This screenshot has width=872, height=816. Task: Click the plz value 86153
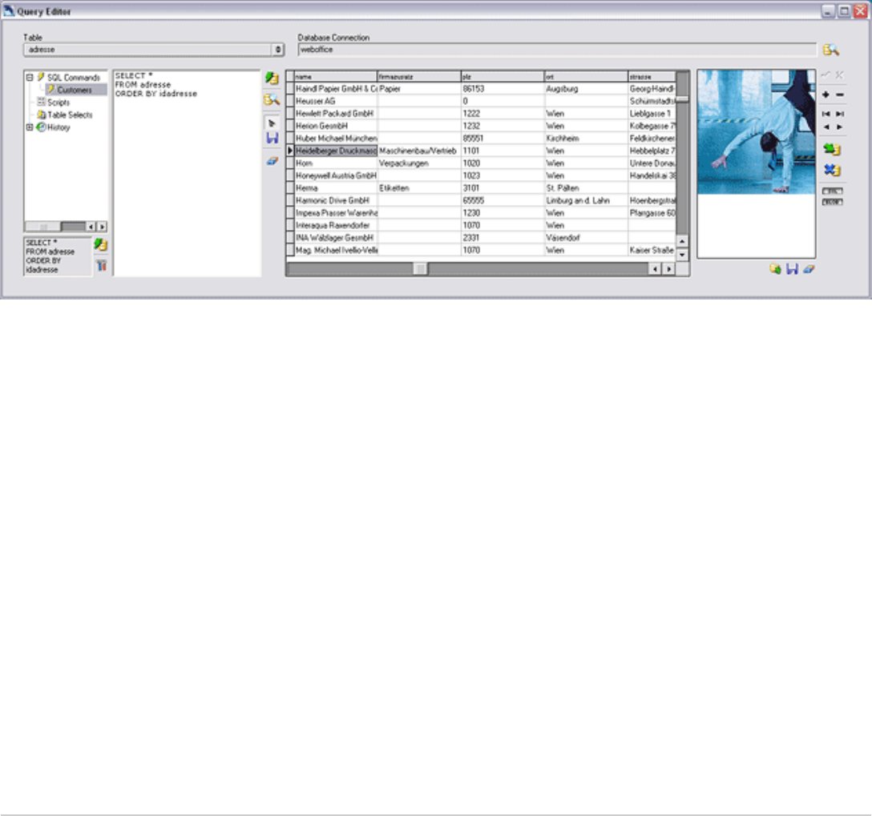[x=503, y=89]
